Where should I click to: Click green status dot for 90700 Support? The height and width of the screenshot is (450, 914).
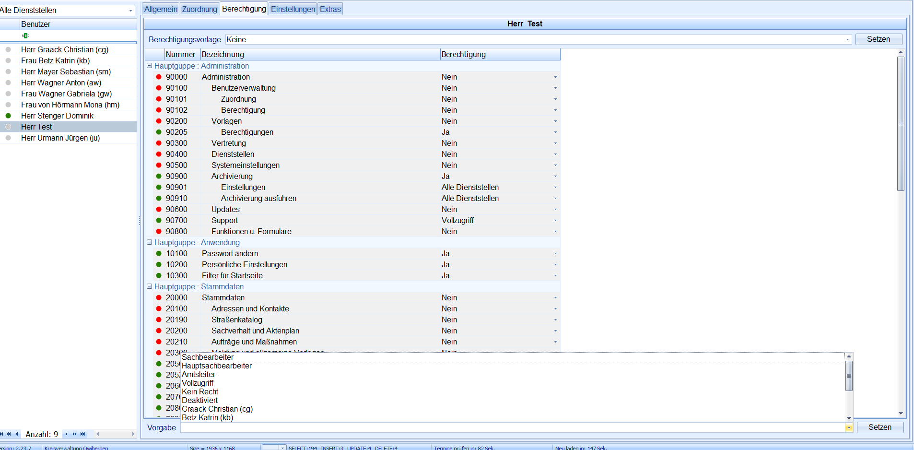click(x=159, y=220)
